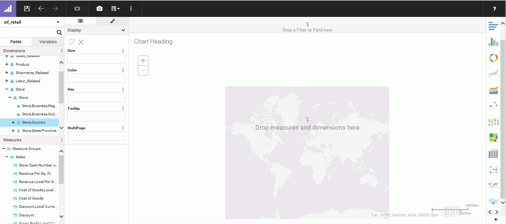Select the Revenue Local Per S... measure

(x=38, y=182)
